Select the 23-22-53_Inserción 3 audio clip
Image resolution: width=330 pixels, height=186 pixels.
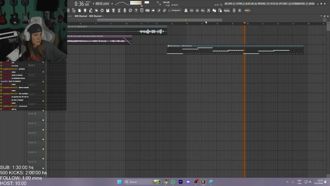[x=117, y=30]
